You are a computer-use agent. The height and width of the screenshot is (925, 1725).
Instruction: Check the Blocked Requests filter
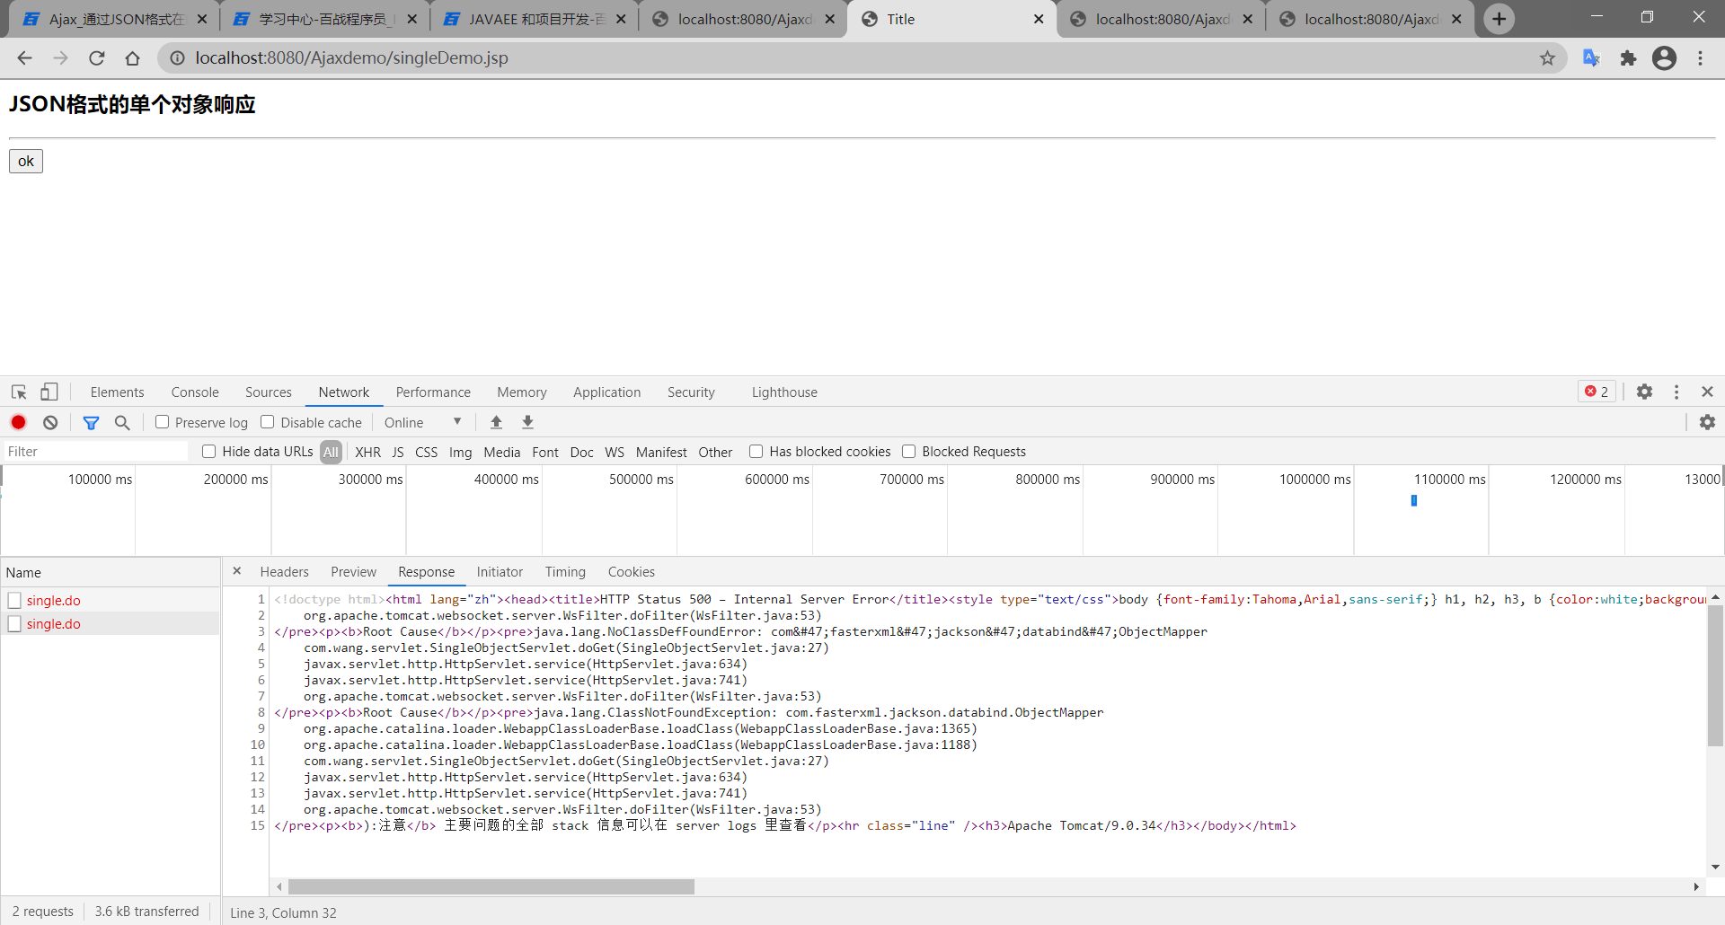click(909, 452)
